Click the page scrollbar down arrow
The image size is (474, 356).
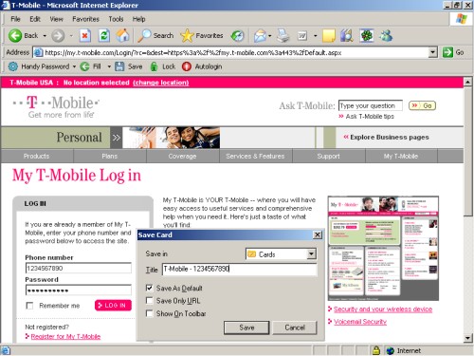click(468, 338)
